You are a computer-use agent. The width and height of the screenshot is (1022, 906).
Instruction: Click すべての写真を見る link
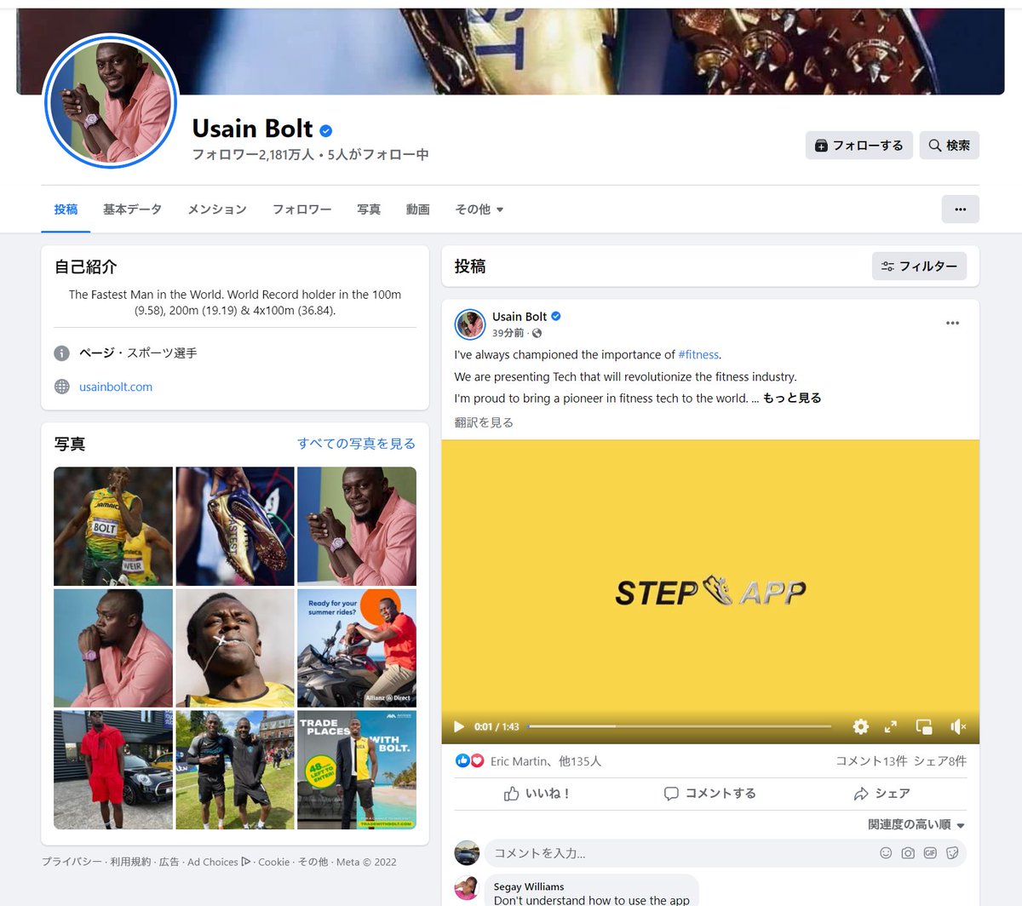[356, 444]
